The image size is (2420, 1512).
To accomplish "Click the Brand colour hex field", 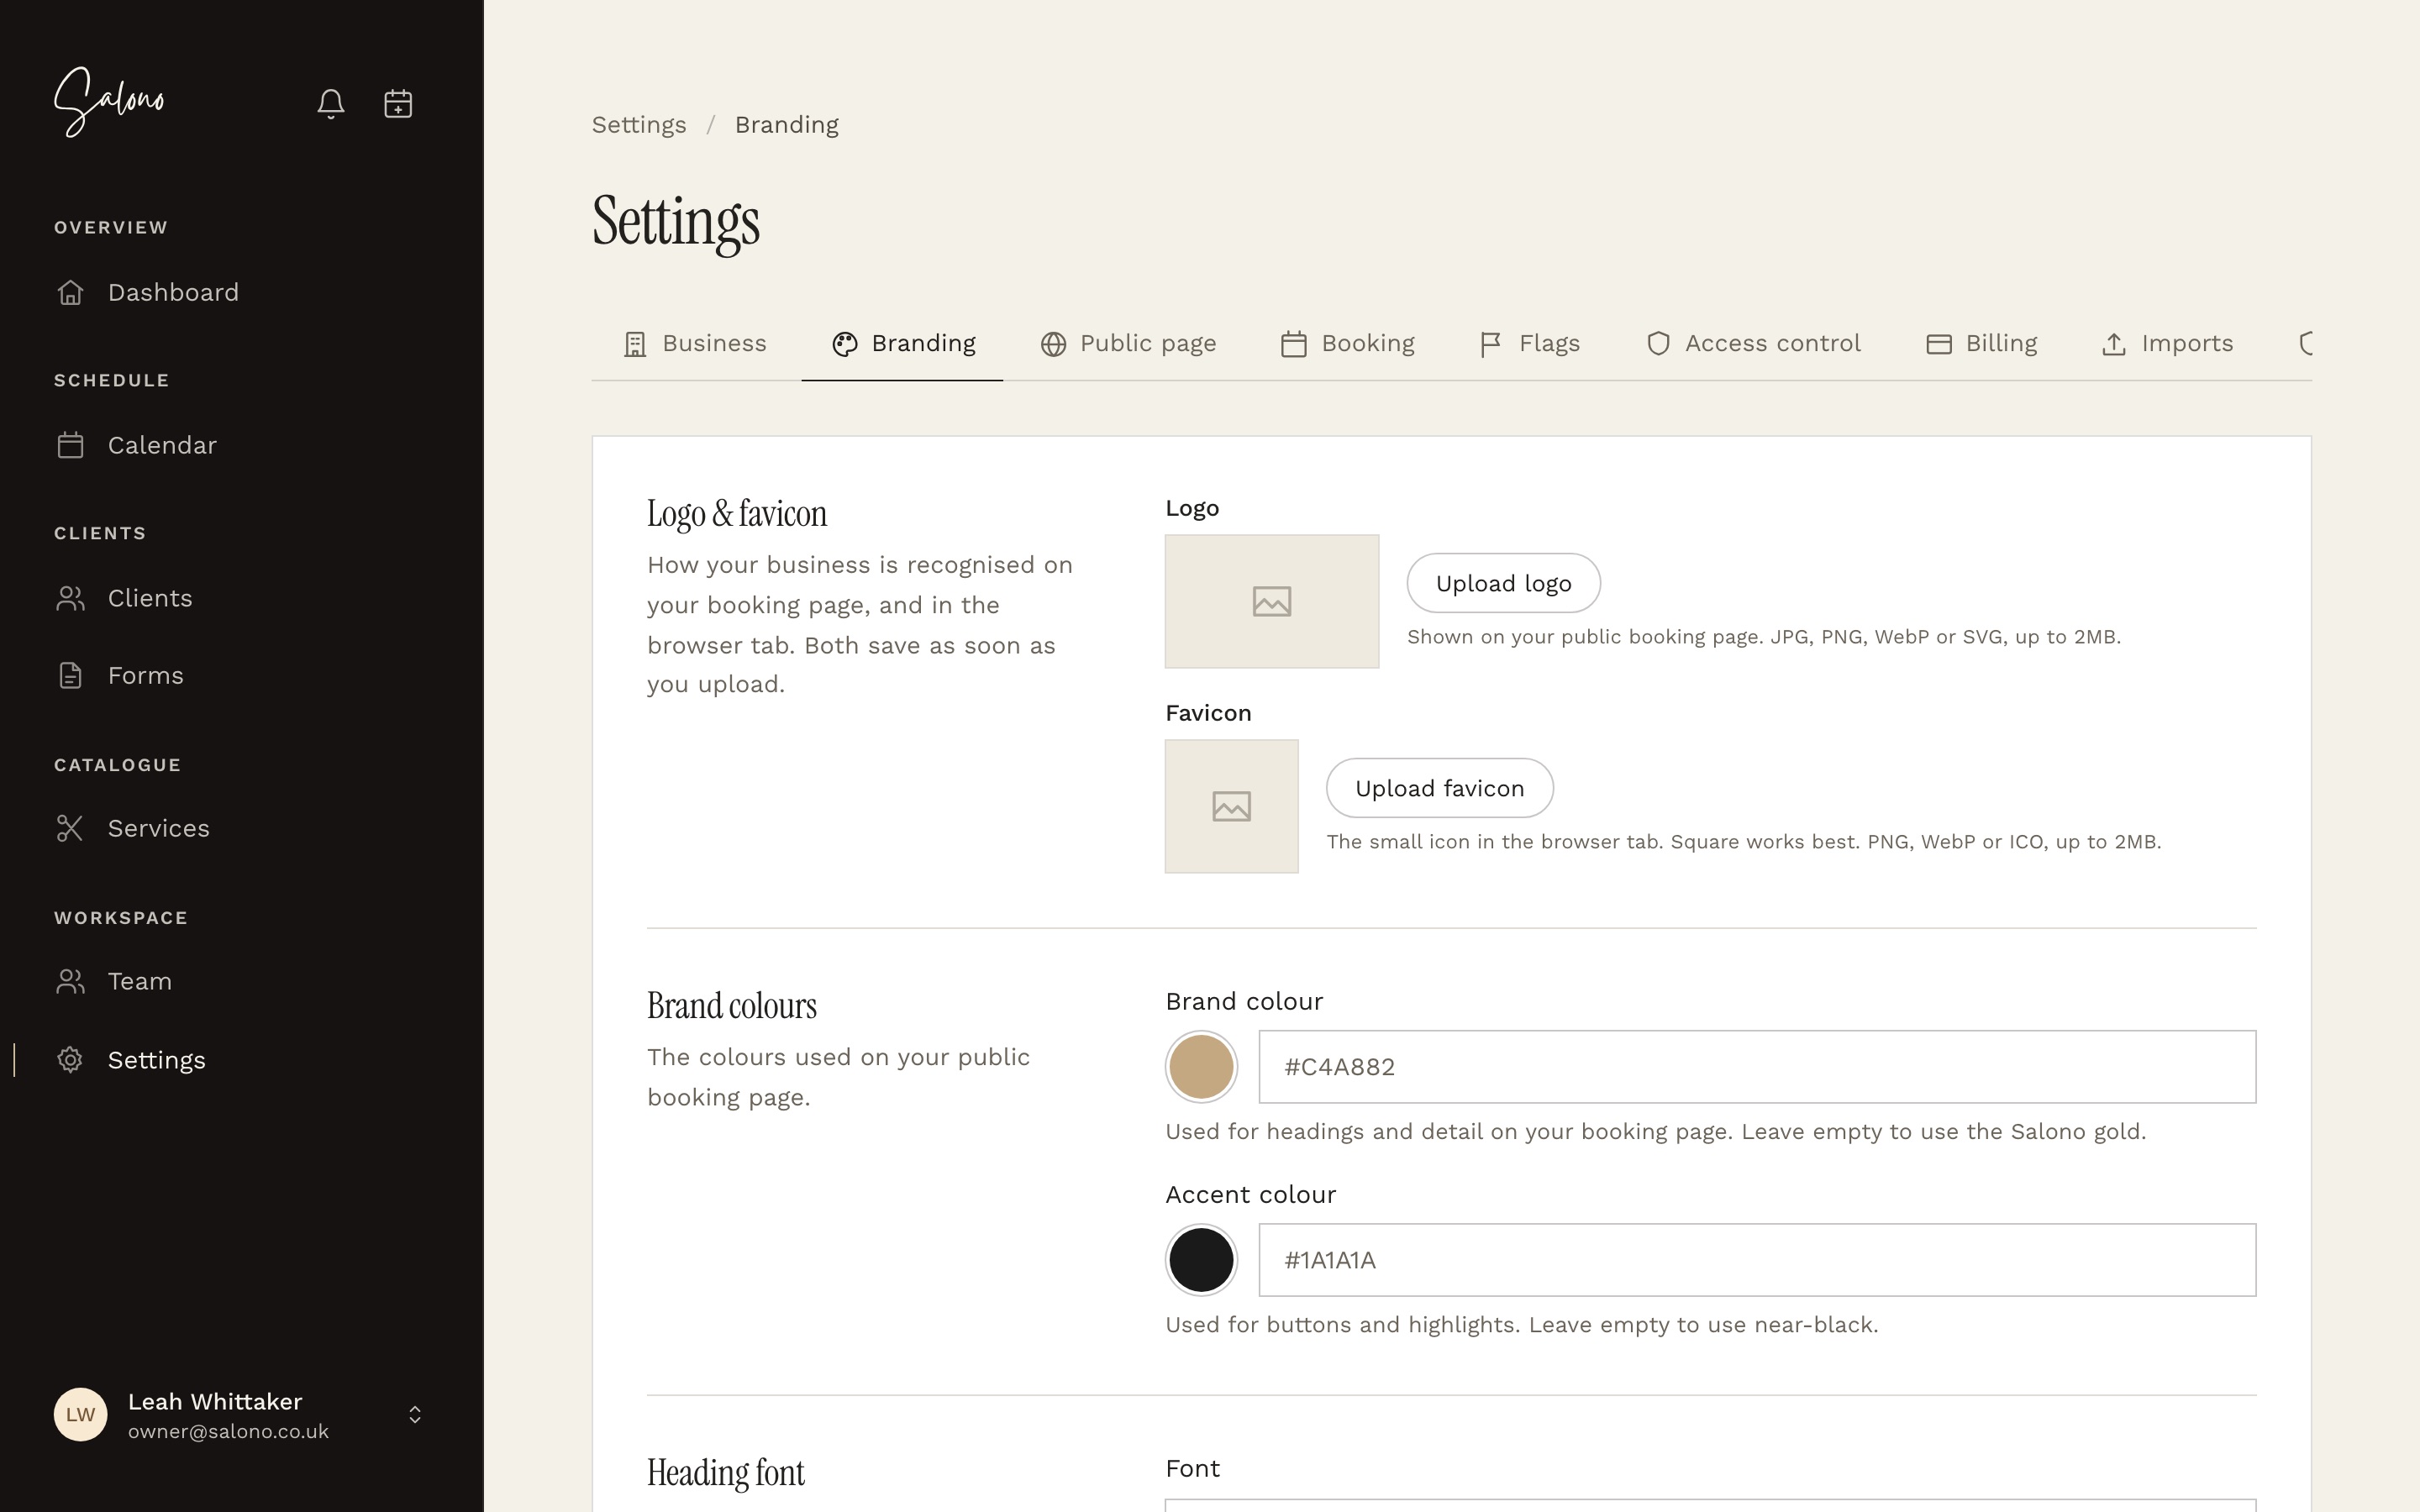I will pos(1757,1067).
